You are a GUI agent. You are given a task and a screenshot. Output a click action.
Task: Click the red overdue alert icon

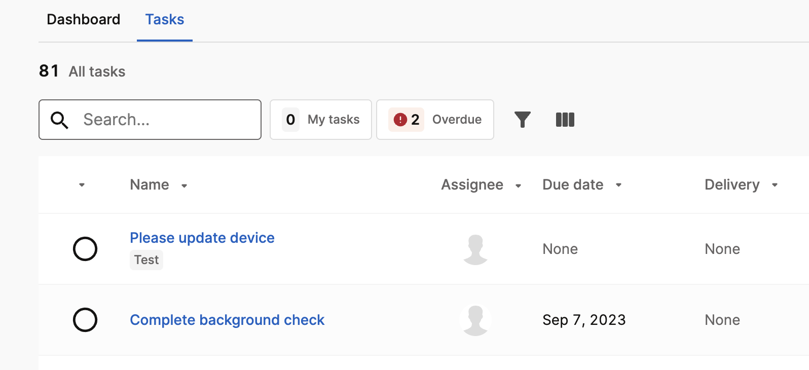tap(400, 120)
